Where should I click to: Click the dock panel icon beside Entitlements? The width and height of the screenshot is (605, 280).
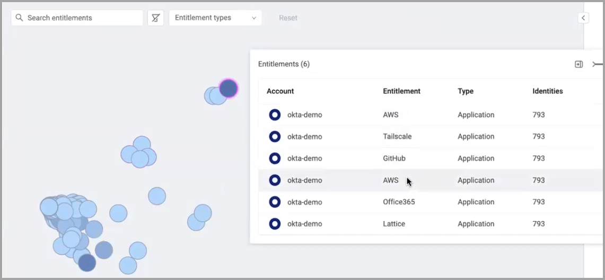(579, 64)
